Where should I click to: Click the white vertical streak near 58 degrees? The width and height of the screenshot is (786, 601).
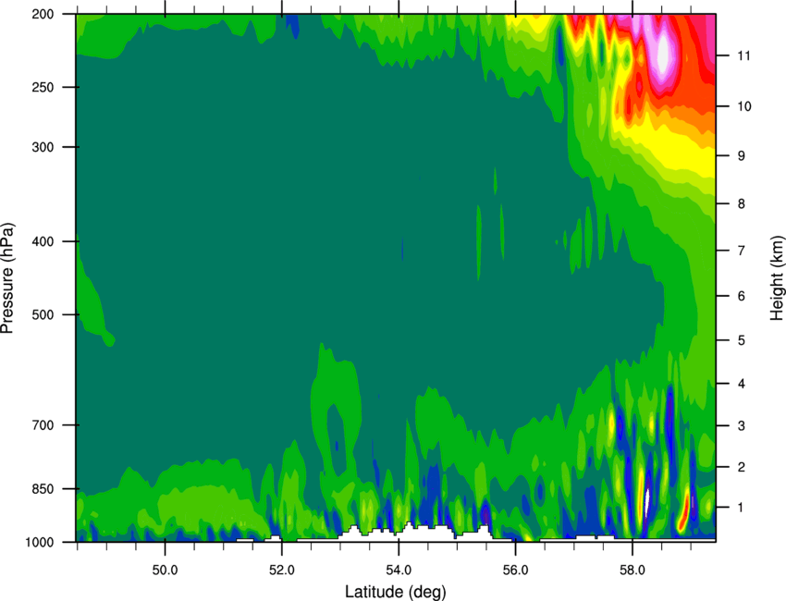coord(647,504)
